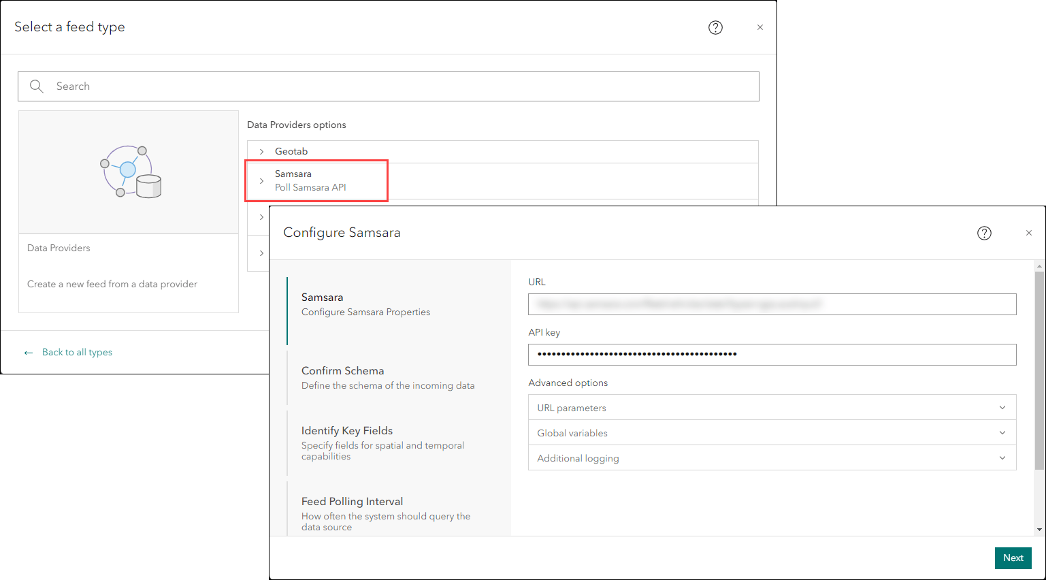Expand the Samsara provider entry
1046x580 pixels.
[x=261, y=180]
